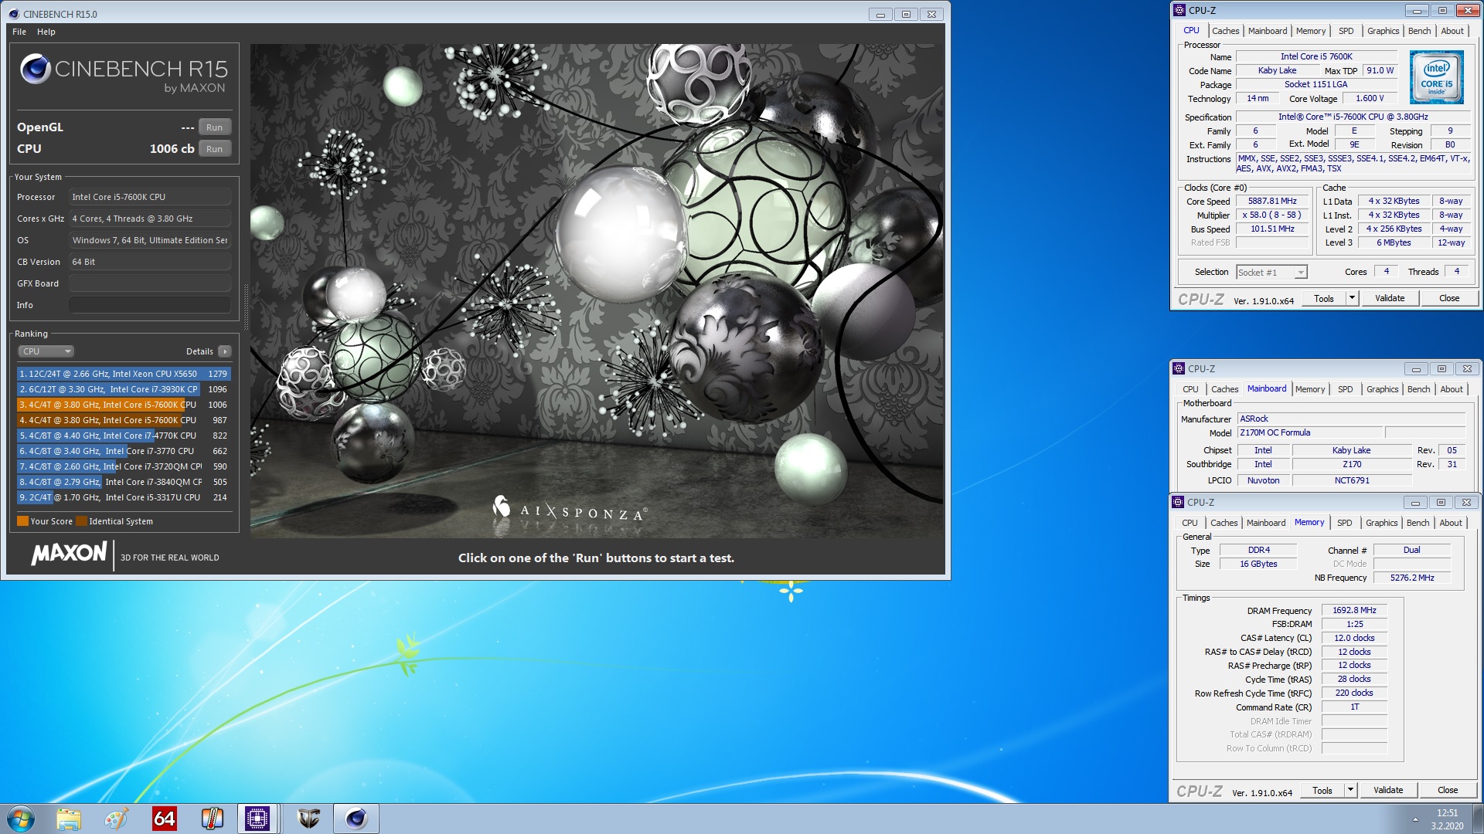Select ranking entry Core i5-3317U

click(x=124, y=497)
